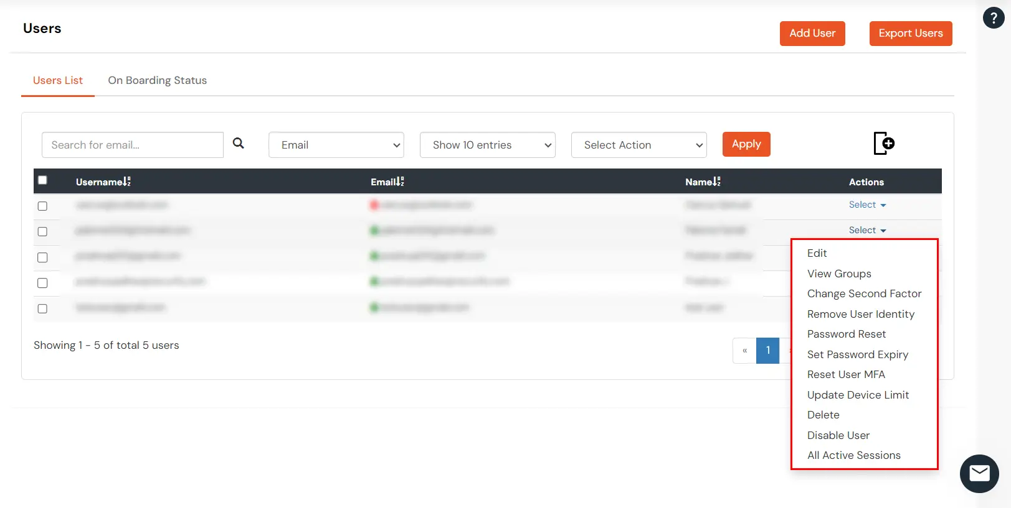Click the Add User button
This screenshot has height=508, width=1011.
pos(812,34)
